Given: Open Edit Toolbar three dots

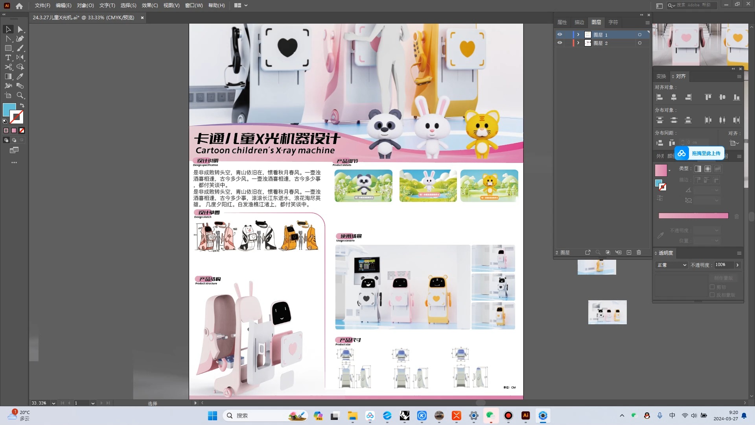Looking at the screenshot, I should [x=14, y=163].
